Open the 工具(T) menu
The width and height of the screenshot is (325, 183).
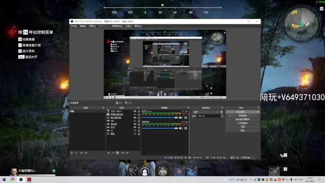[128, 26]
